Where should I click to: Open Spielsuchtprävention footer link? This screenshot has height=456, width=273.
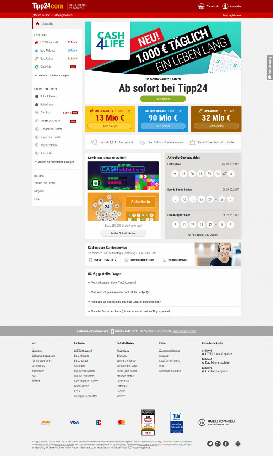[43, 356]
